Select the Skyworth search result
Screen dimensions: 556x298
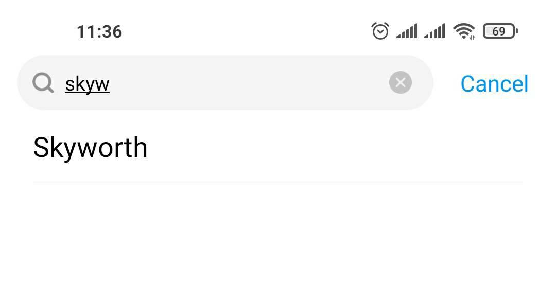point(277,148)
